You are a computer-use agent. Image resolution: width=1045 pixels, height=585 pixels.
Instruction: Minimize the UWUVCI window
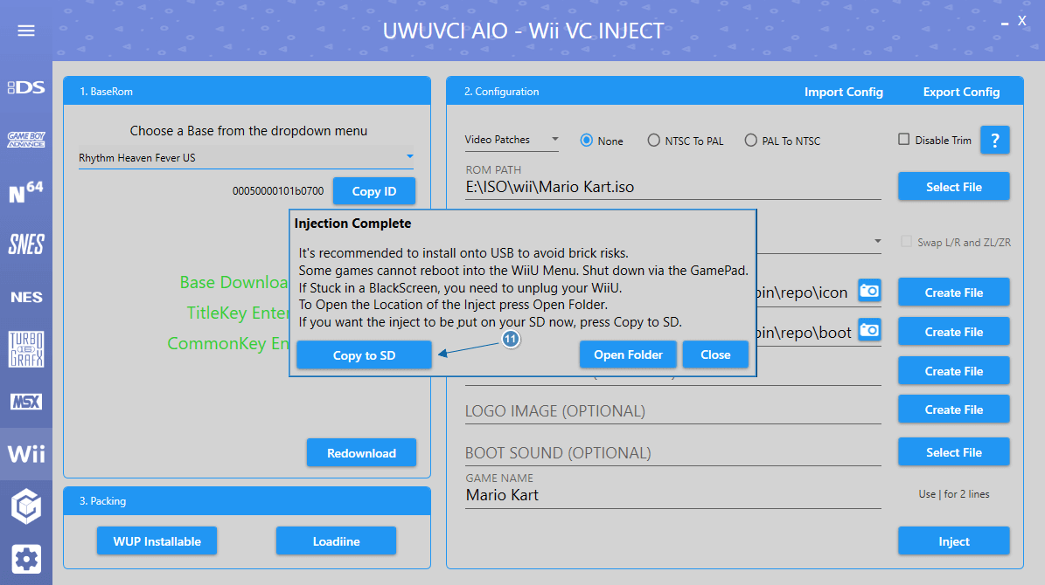point(1005,24)
